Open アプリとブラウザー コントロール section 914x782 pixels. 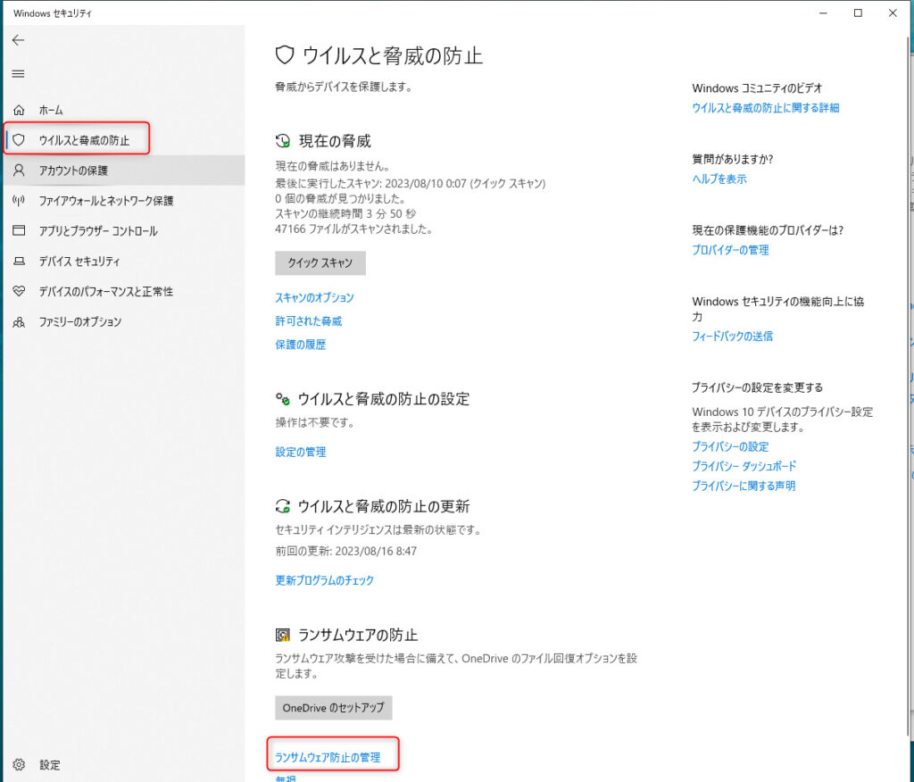click(x=124, y=231)
